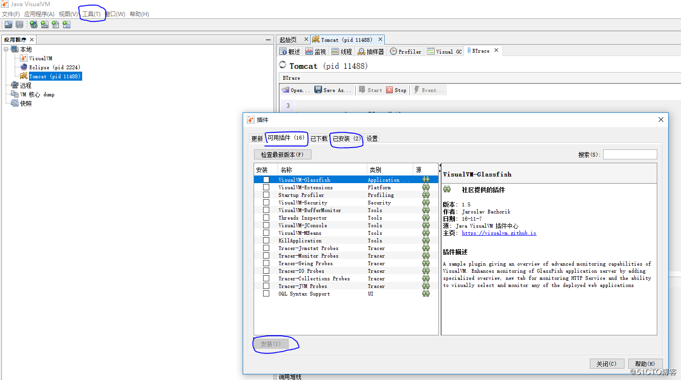Click the 监视 monitor tab icon
The width and height of the screenshot is (681, 380).
click(x=309, y=51)
